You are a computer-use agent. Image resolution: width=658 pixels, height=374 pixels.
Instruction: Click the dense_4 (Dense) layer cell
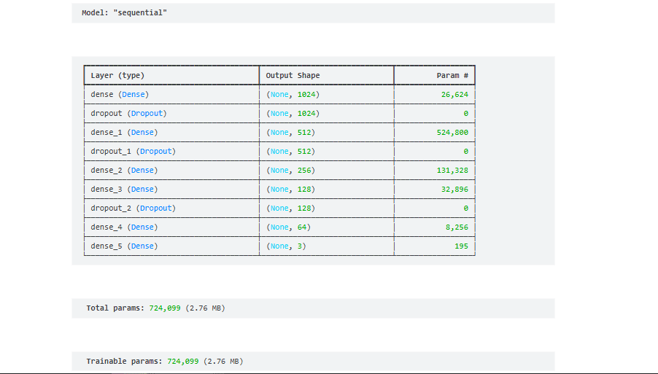[x=124, y=227]
